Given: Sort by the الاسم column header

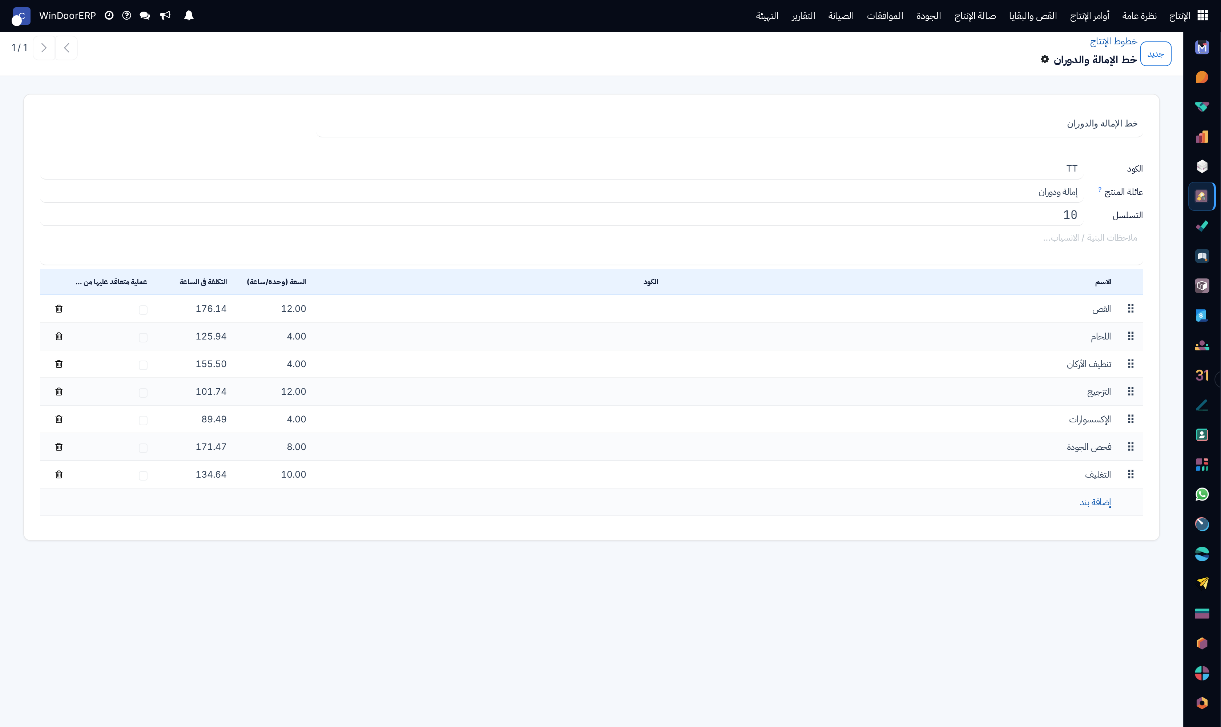Looking at the screenshot, I should (1103, 282).
